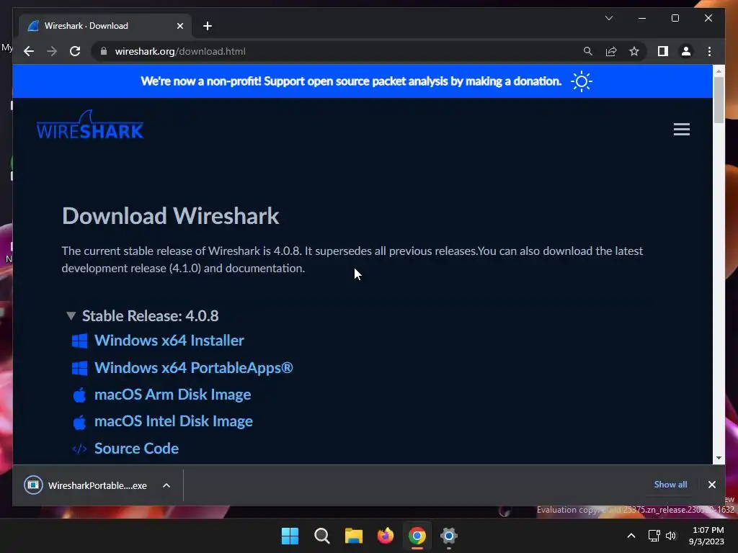This screenshot has width=738, height=553.
Task: Click the network icon in system tray
Action: pyautogui.click(x=654, y=536)
